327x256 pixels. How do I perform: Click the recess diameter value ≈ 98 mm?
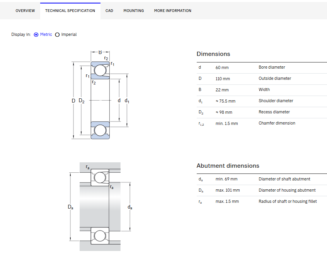(224, 112)
